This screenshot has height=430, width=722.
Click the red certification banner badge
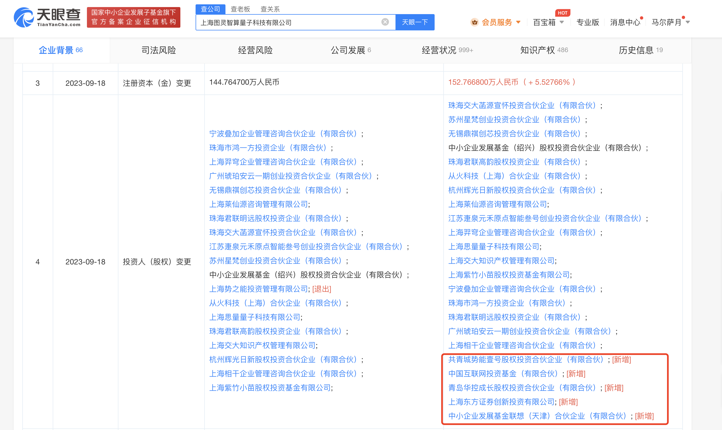pos(133,17)
